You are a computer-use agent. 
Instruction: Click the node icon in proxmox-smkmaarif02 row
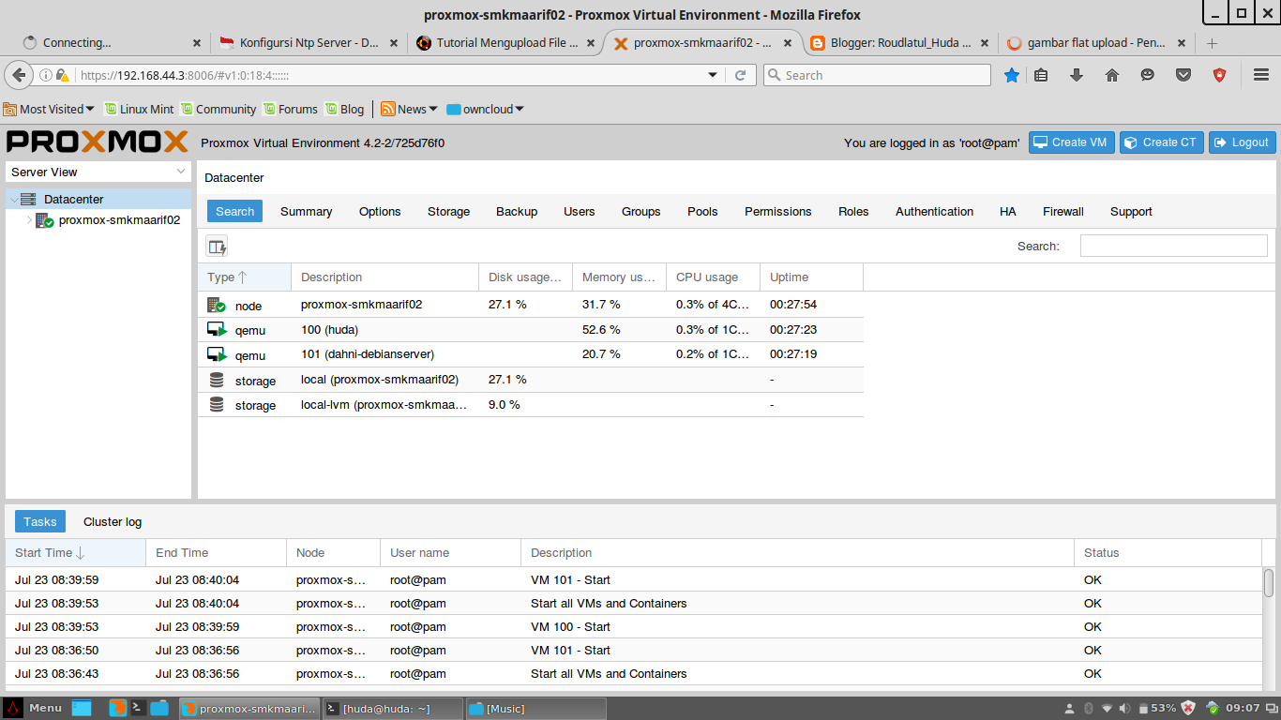pos(217,306)
